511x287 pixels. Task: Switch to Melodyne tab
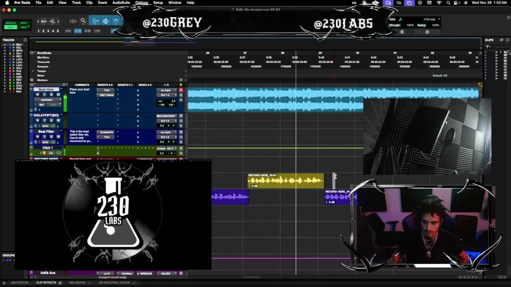[x=77, y=283]
